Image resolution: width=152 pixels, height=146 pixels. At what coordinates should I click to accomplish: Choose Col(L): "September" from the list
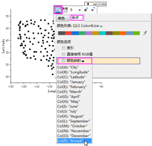tap(74, 121)
